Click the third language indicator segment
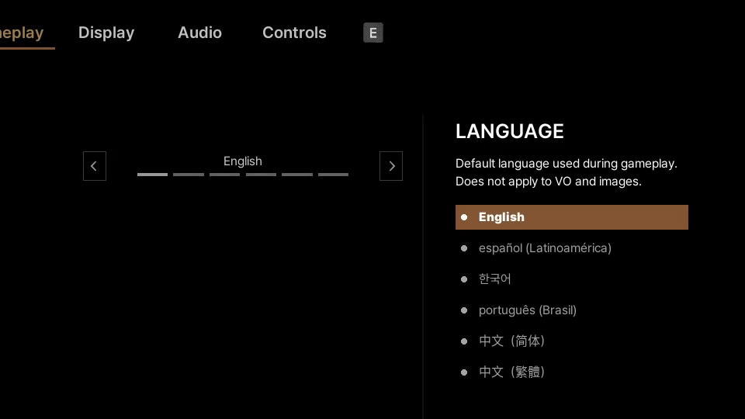Screen dimensions: 745x419 [x=224, y=175]
